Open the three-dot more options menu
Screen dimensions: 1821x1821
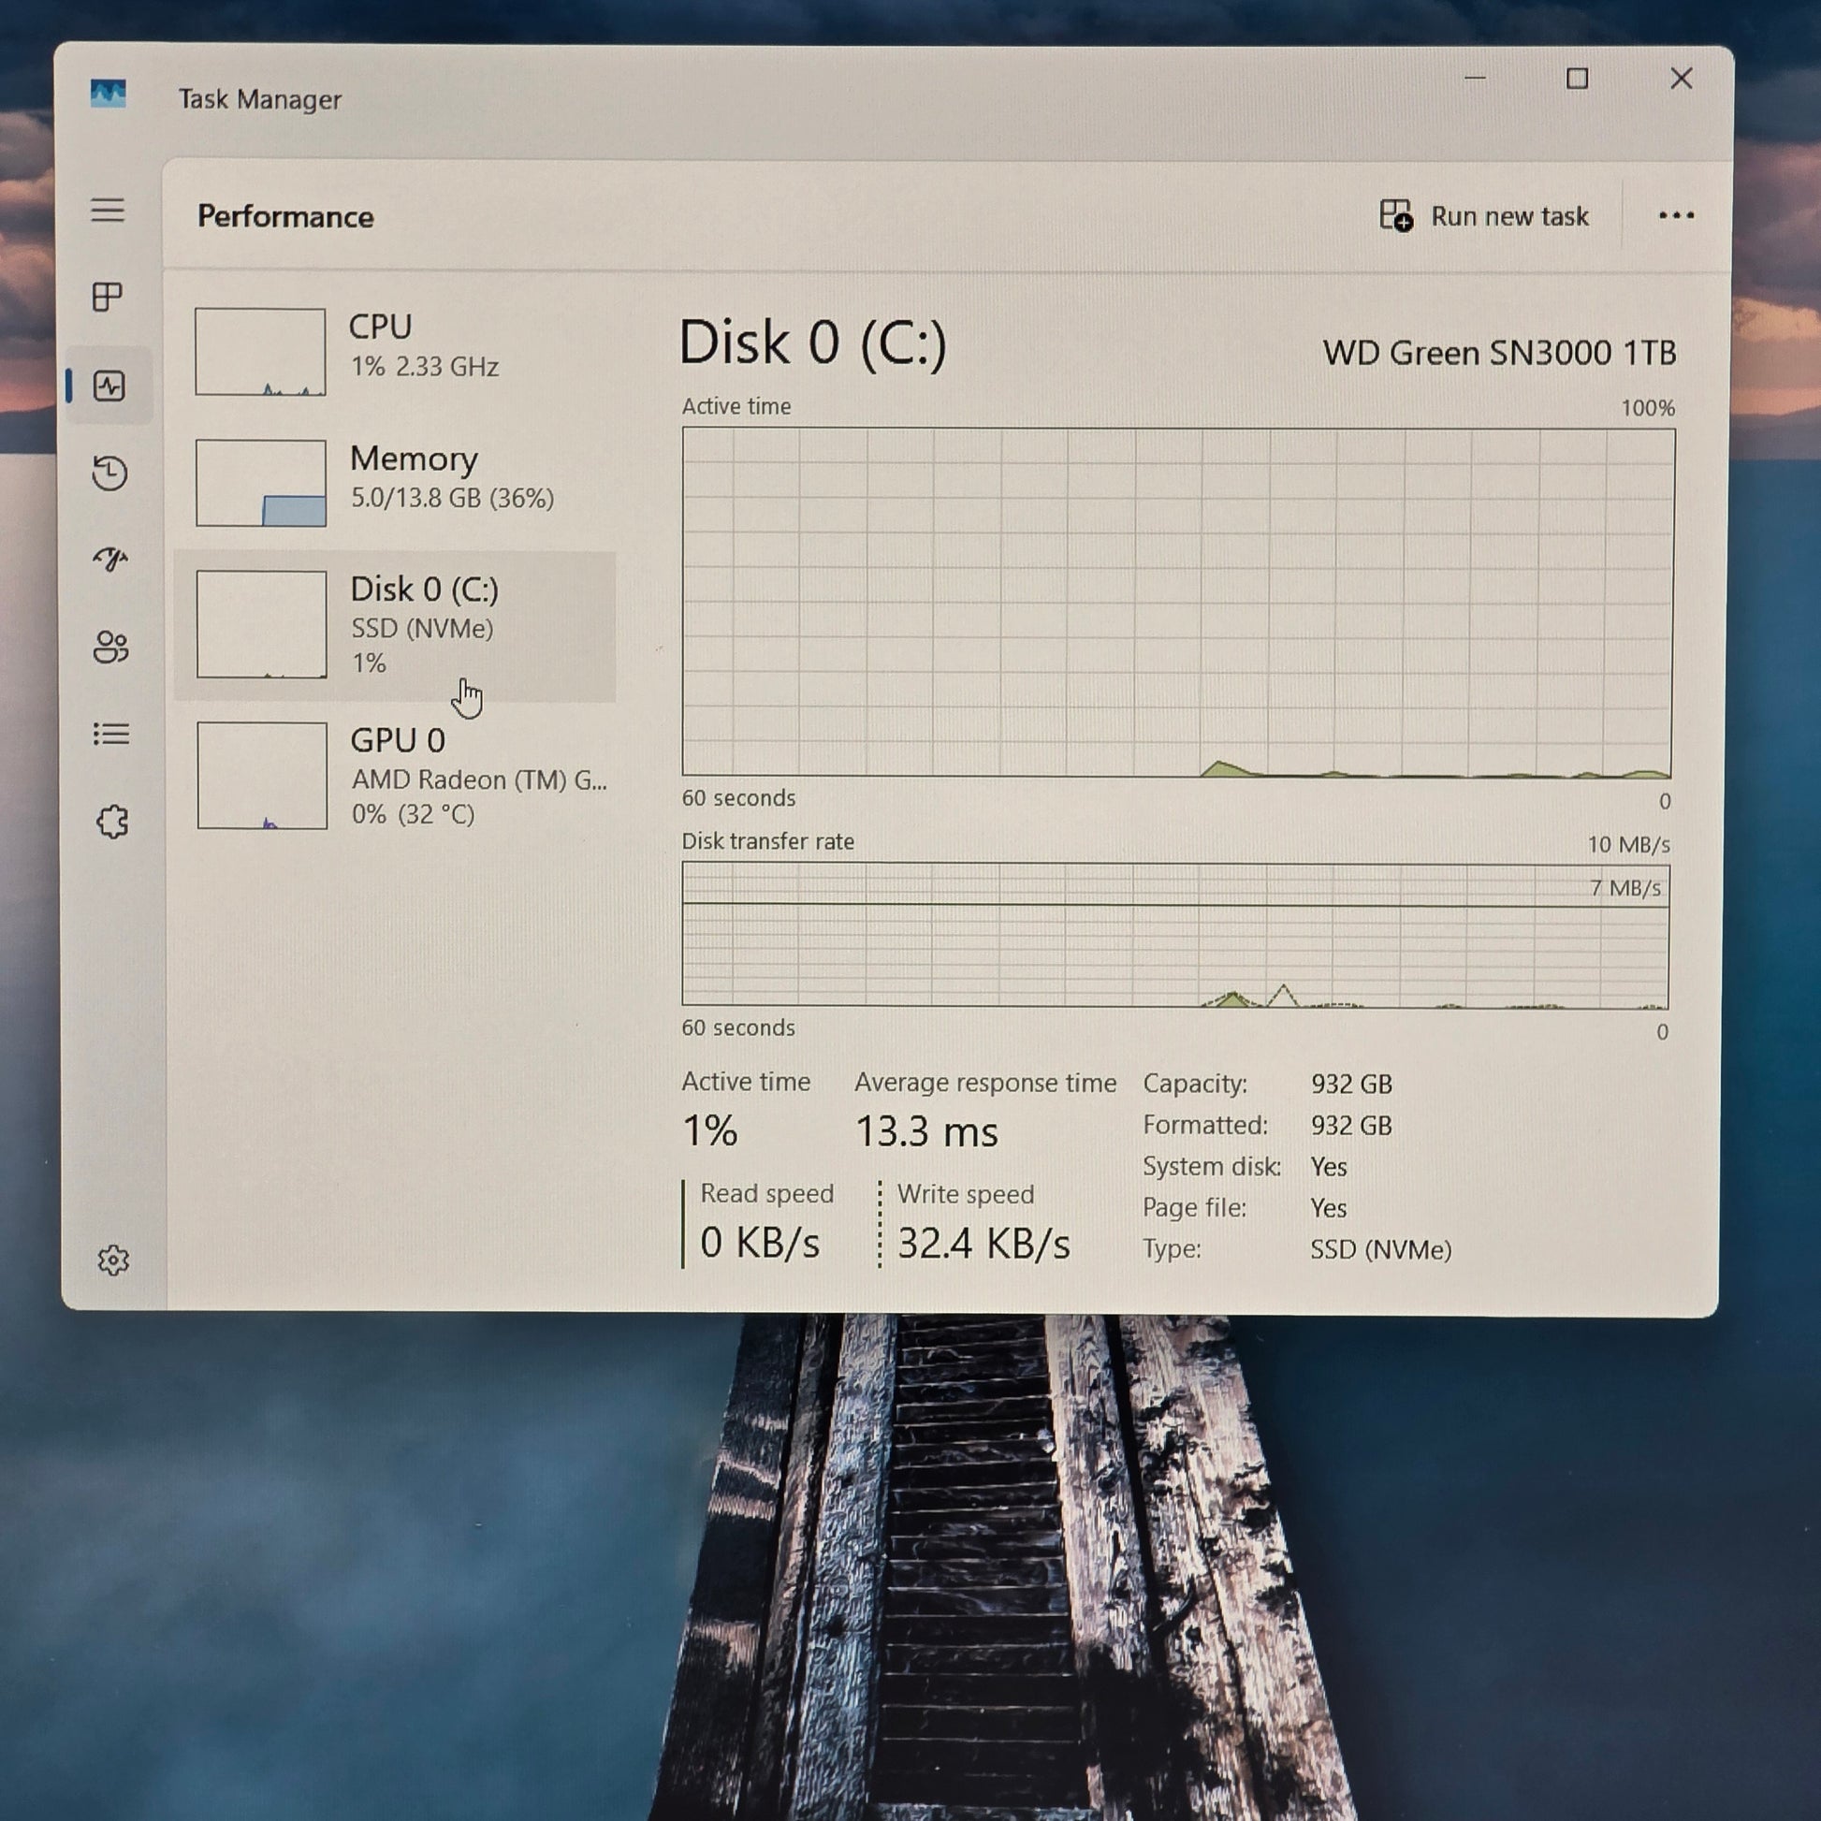coord(1676,216)
